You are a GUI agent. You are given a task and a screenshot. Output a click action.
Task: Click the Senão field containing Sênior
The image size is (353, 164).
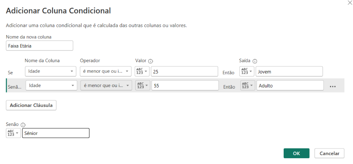click(x=56, y=133)
